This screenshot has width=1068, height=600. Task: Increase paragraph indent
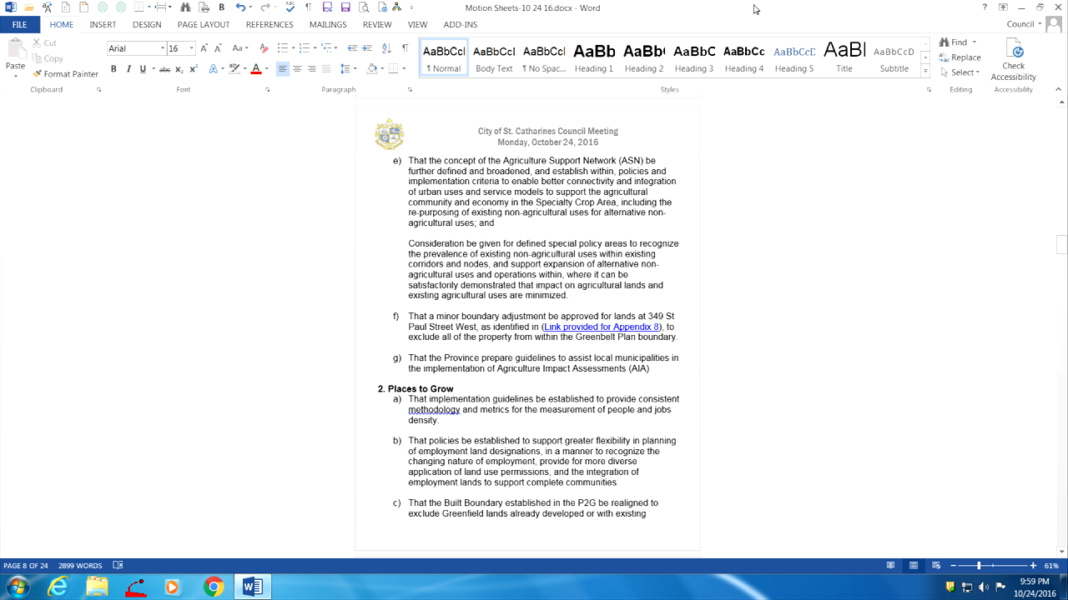(367, 48)
